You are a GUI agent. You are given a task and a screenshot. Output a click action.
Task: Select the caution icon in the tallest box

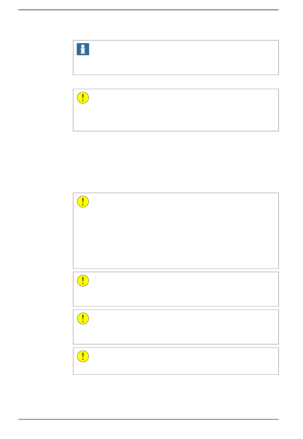83,202
